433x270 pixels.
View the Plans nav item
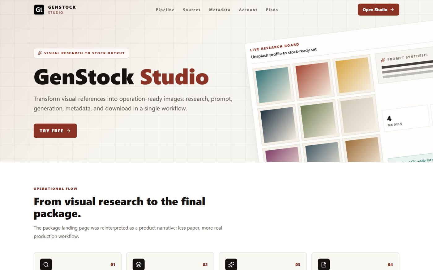point(272,10)
